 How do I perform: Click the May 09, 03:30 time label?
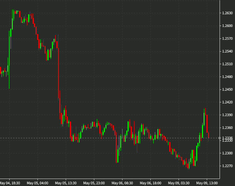coord(179,183)
